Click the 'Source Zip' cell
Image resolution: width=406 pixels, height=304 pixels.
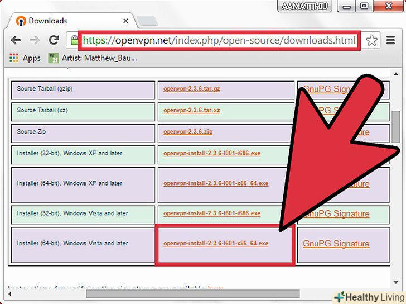(83, 133)
